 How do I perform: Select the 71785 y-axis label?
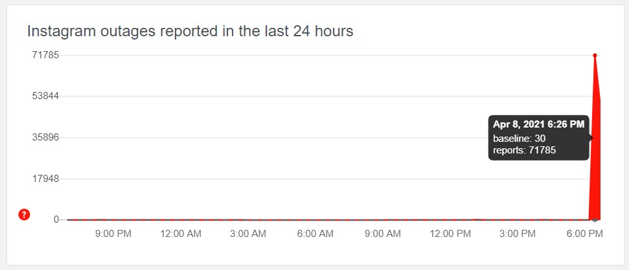coord(46,55)
